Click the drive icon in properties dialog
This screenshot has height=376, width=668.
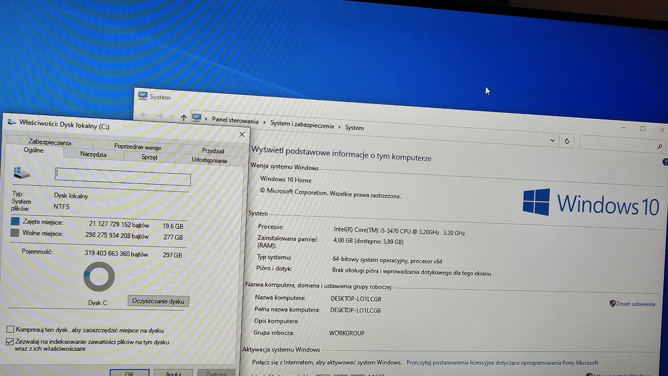22,173
